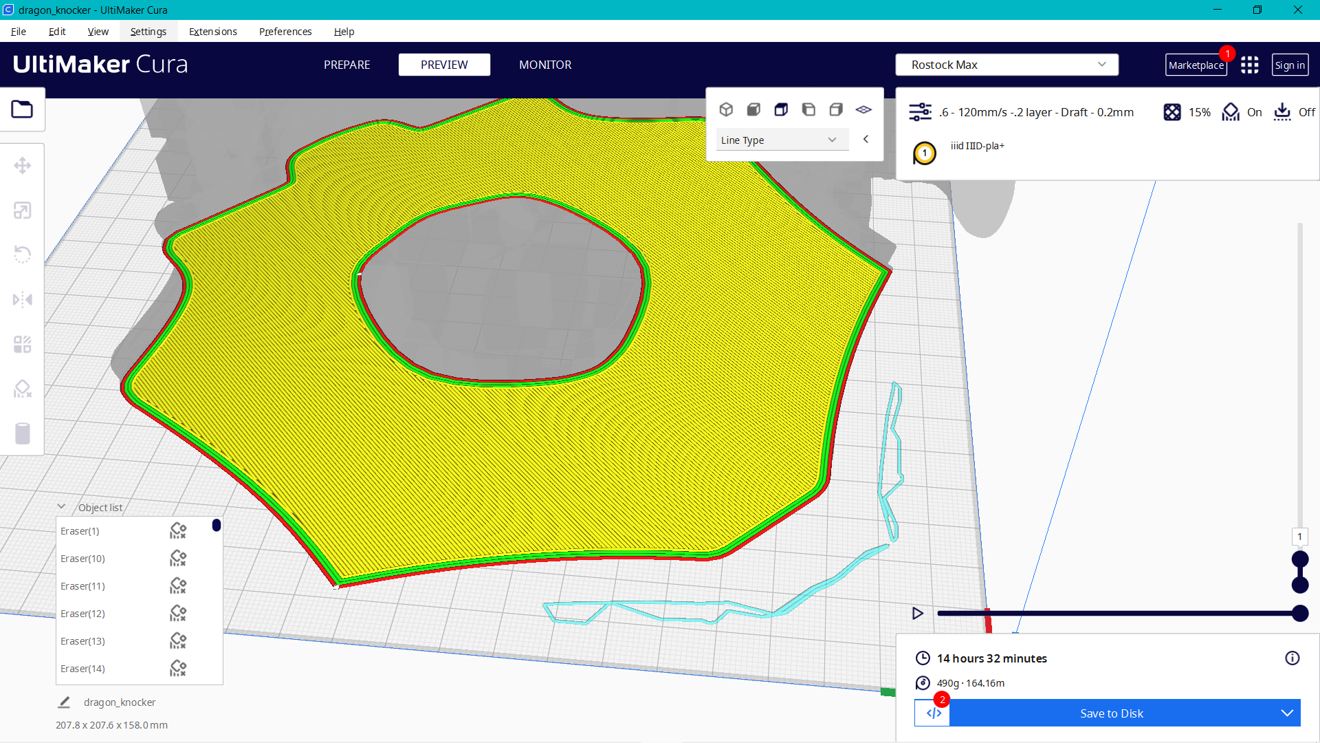
Task: Open the Line Type color scheme dropdown
Action: (781, 139)
